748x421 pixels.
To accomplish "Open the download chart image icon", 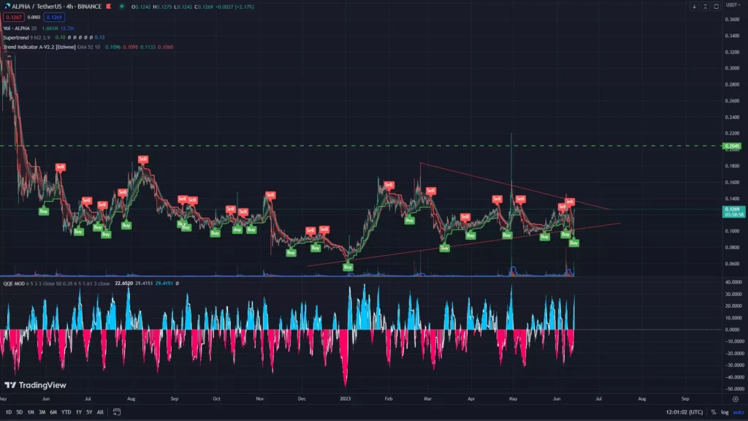I will 694,6.
